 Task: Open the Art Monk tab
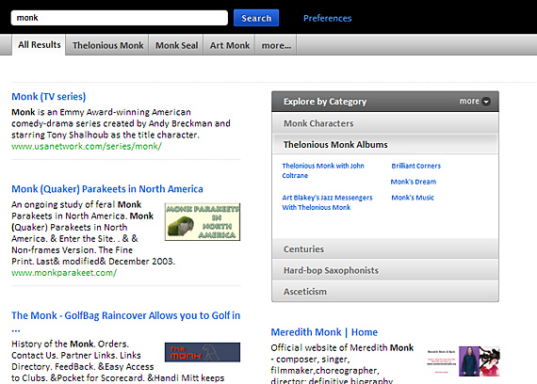tap(230, 45)
